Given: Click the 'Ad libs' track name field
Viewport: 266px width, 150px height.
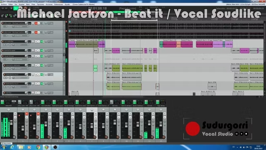Looking at the screenshot, I should tap(15, 93).
